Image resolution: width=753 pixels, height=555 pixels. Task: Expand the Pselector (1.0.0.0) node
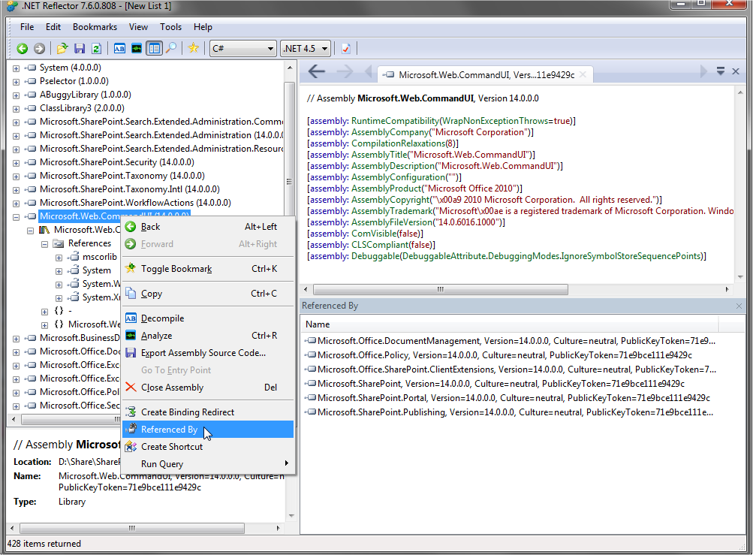[x=16, y=82]
